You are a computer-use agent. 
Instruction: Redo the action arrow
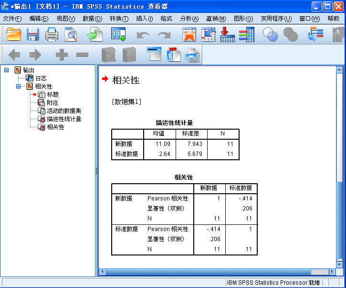(x=164, y=35)
